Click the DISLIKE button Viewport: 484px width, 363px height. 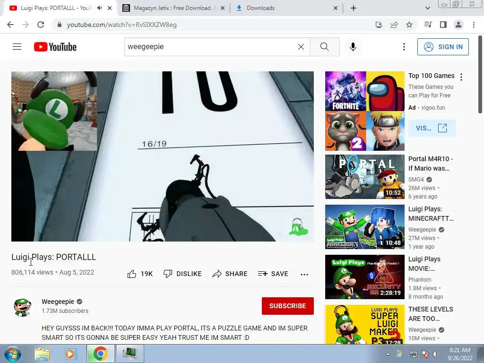(x=182, y=274)
